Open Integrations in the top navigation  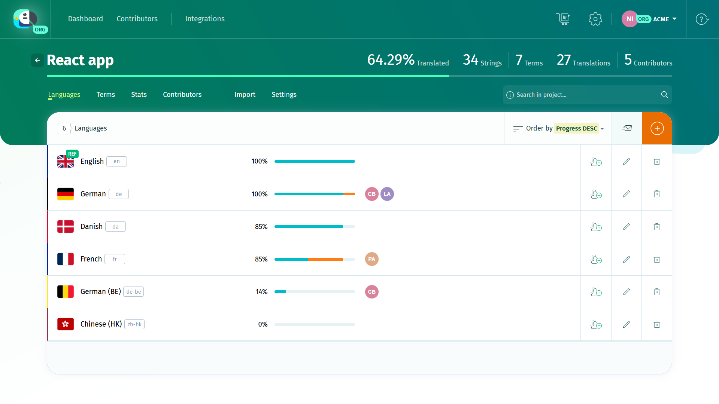click(x=205, y=19)
